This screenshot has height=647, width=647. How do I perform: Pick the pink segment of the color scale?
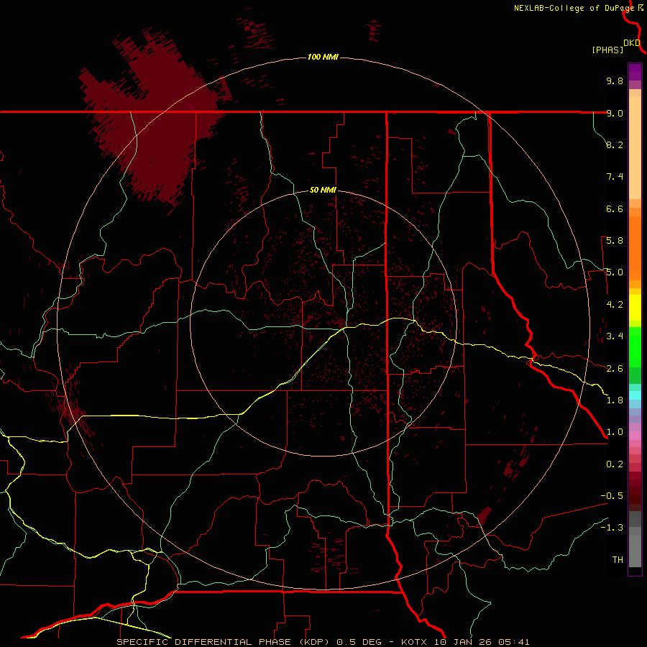635,436
